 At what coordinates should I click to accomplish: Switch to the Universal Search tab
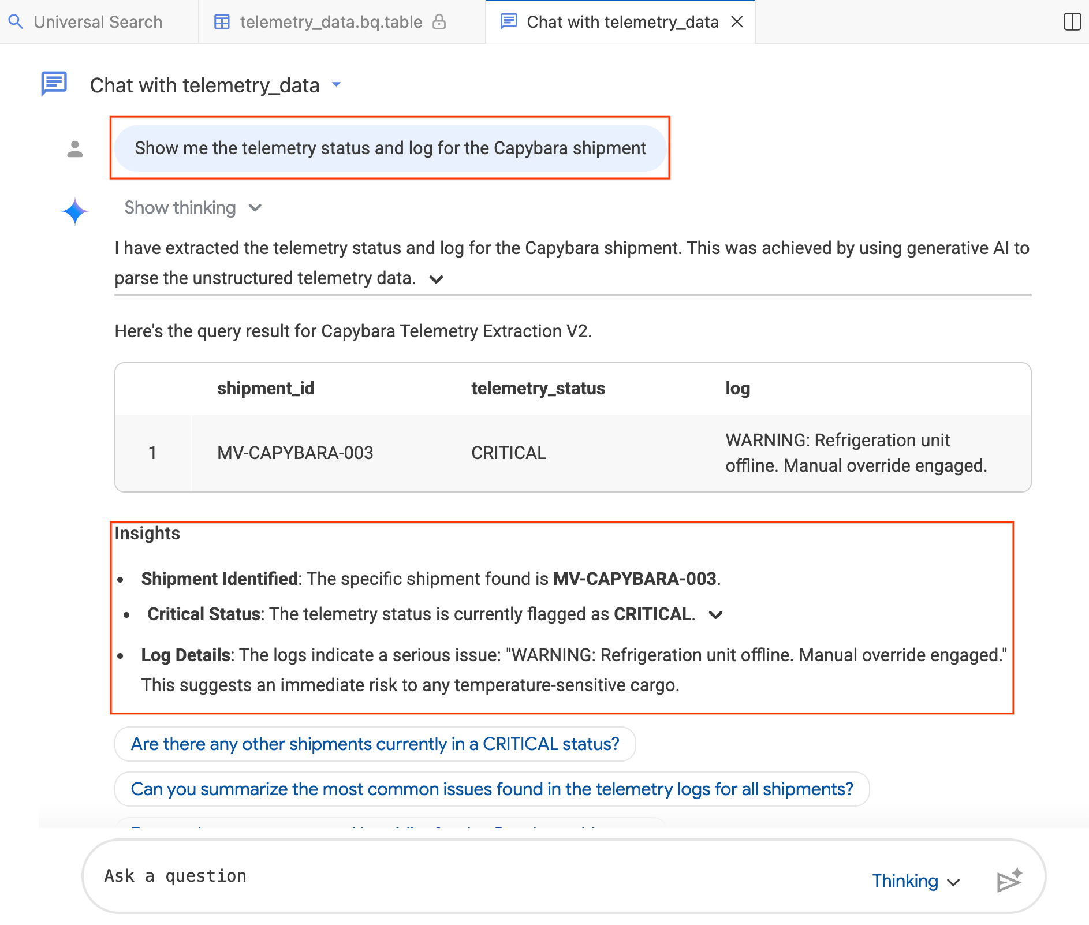pyautogui.click(x=98, y=22)
